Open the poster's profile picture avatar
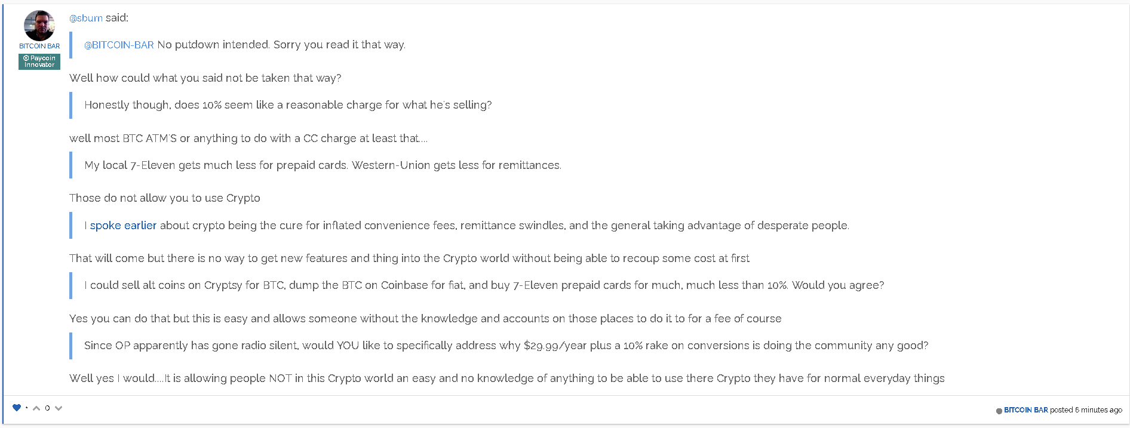 tap(39, 26)
